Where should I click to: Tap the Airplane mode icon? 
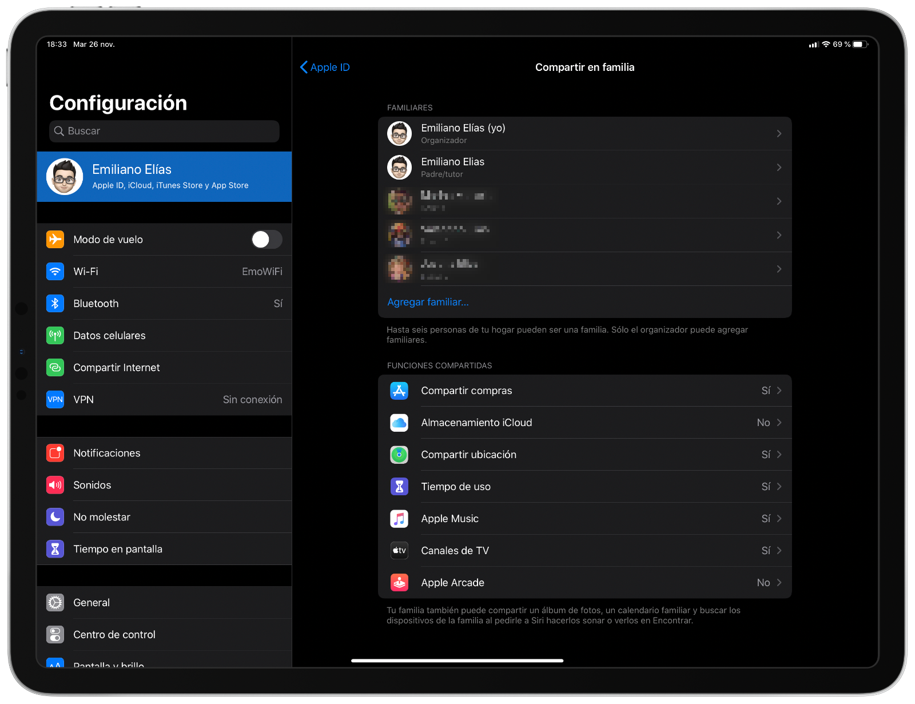55,239
